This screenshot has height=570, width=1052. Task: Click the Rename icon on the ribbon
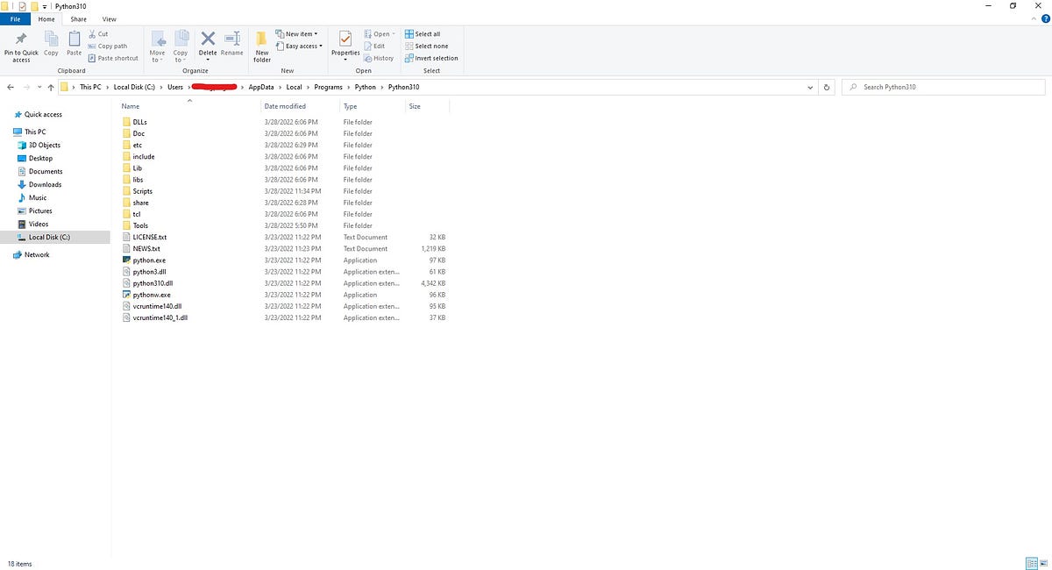231,46
